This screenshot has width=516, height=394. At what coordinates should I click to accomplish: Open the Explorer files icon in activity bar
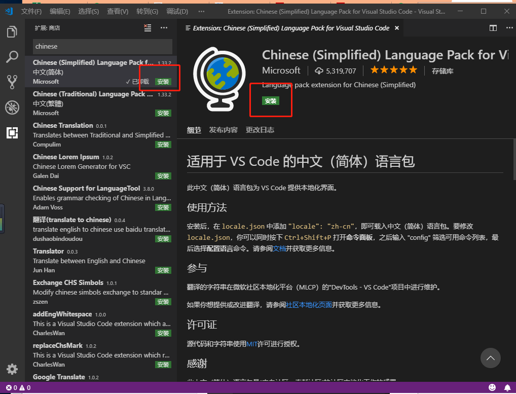tap(12, 31)
